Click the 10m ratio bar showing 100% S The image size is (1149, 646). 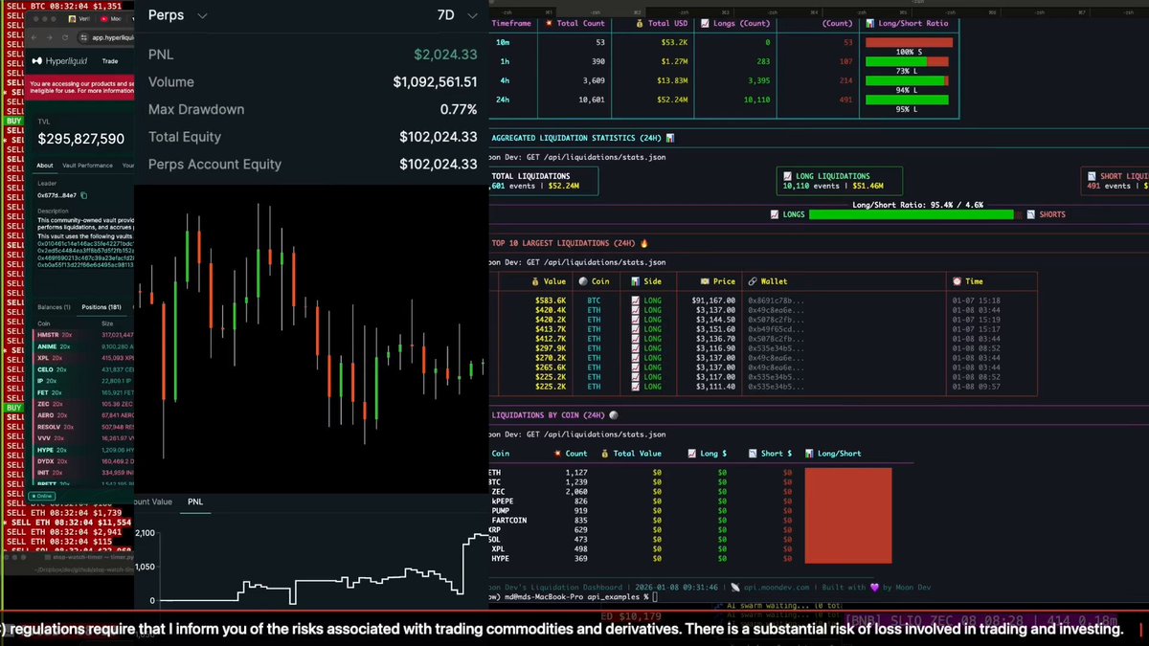click(909, 43)
